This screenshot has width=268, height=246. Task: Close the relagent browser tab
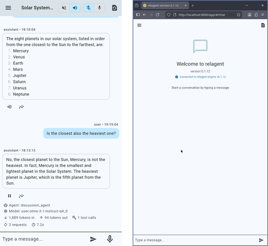point(185,5)
